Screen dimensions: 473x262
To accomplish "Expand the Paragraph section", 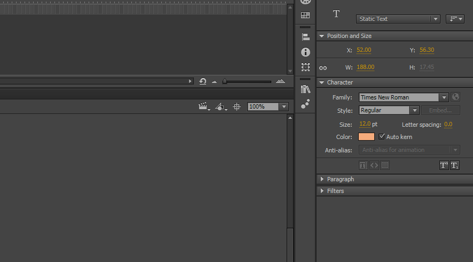I will click(322, 179).
